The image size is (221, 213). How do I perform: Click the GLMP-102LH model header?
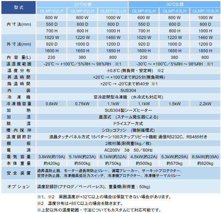(x=113, y=11)
